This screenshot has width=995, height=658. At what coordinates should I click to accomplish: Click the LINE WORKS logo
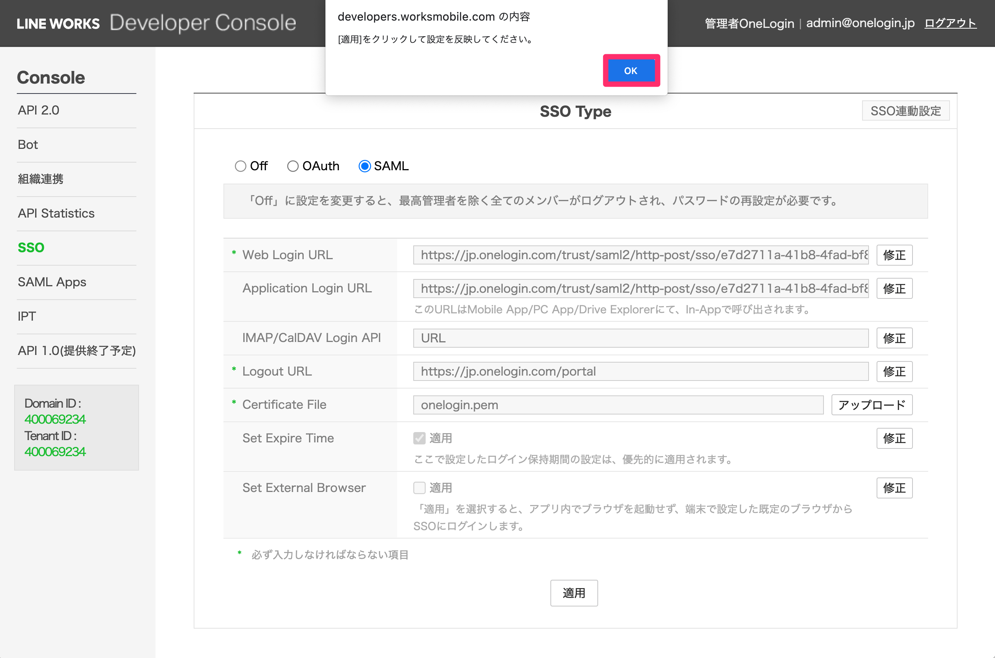coord(58,24)
